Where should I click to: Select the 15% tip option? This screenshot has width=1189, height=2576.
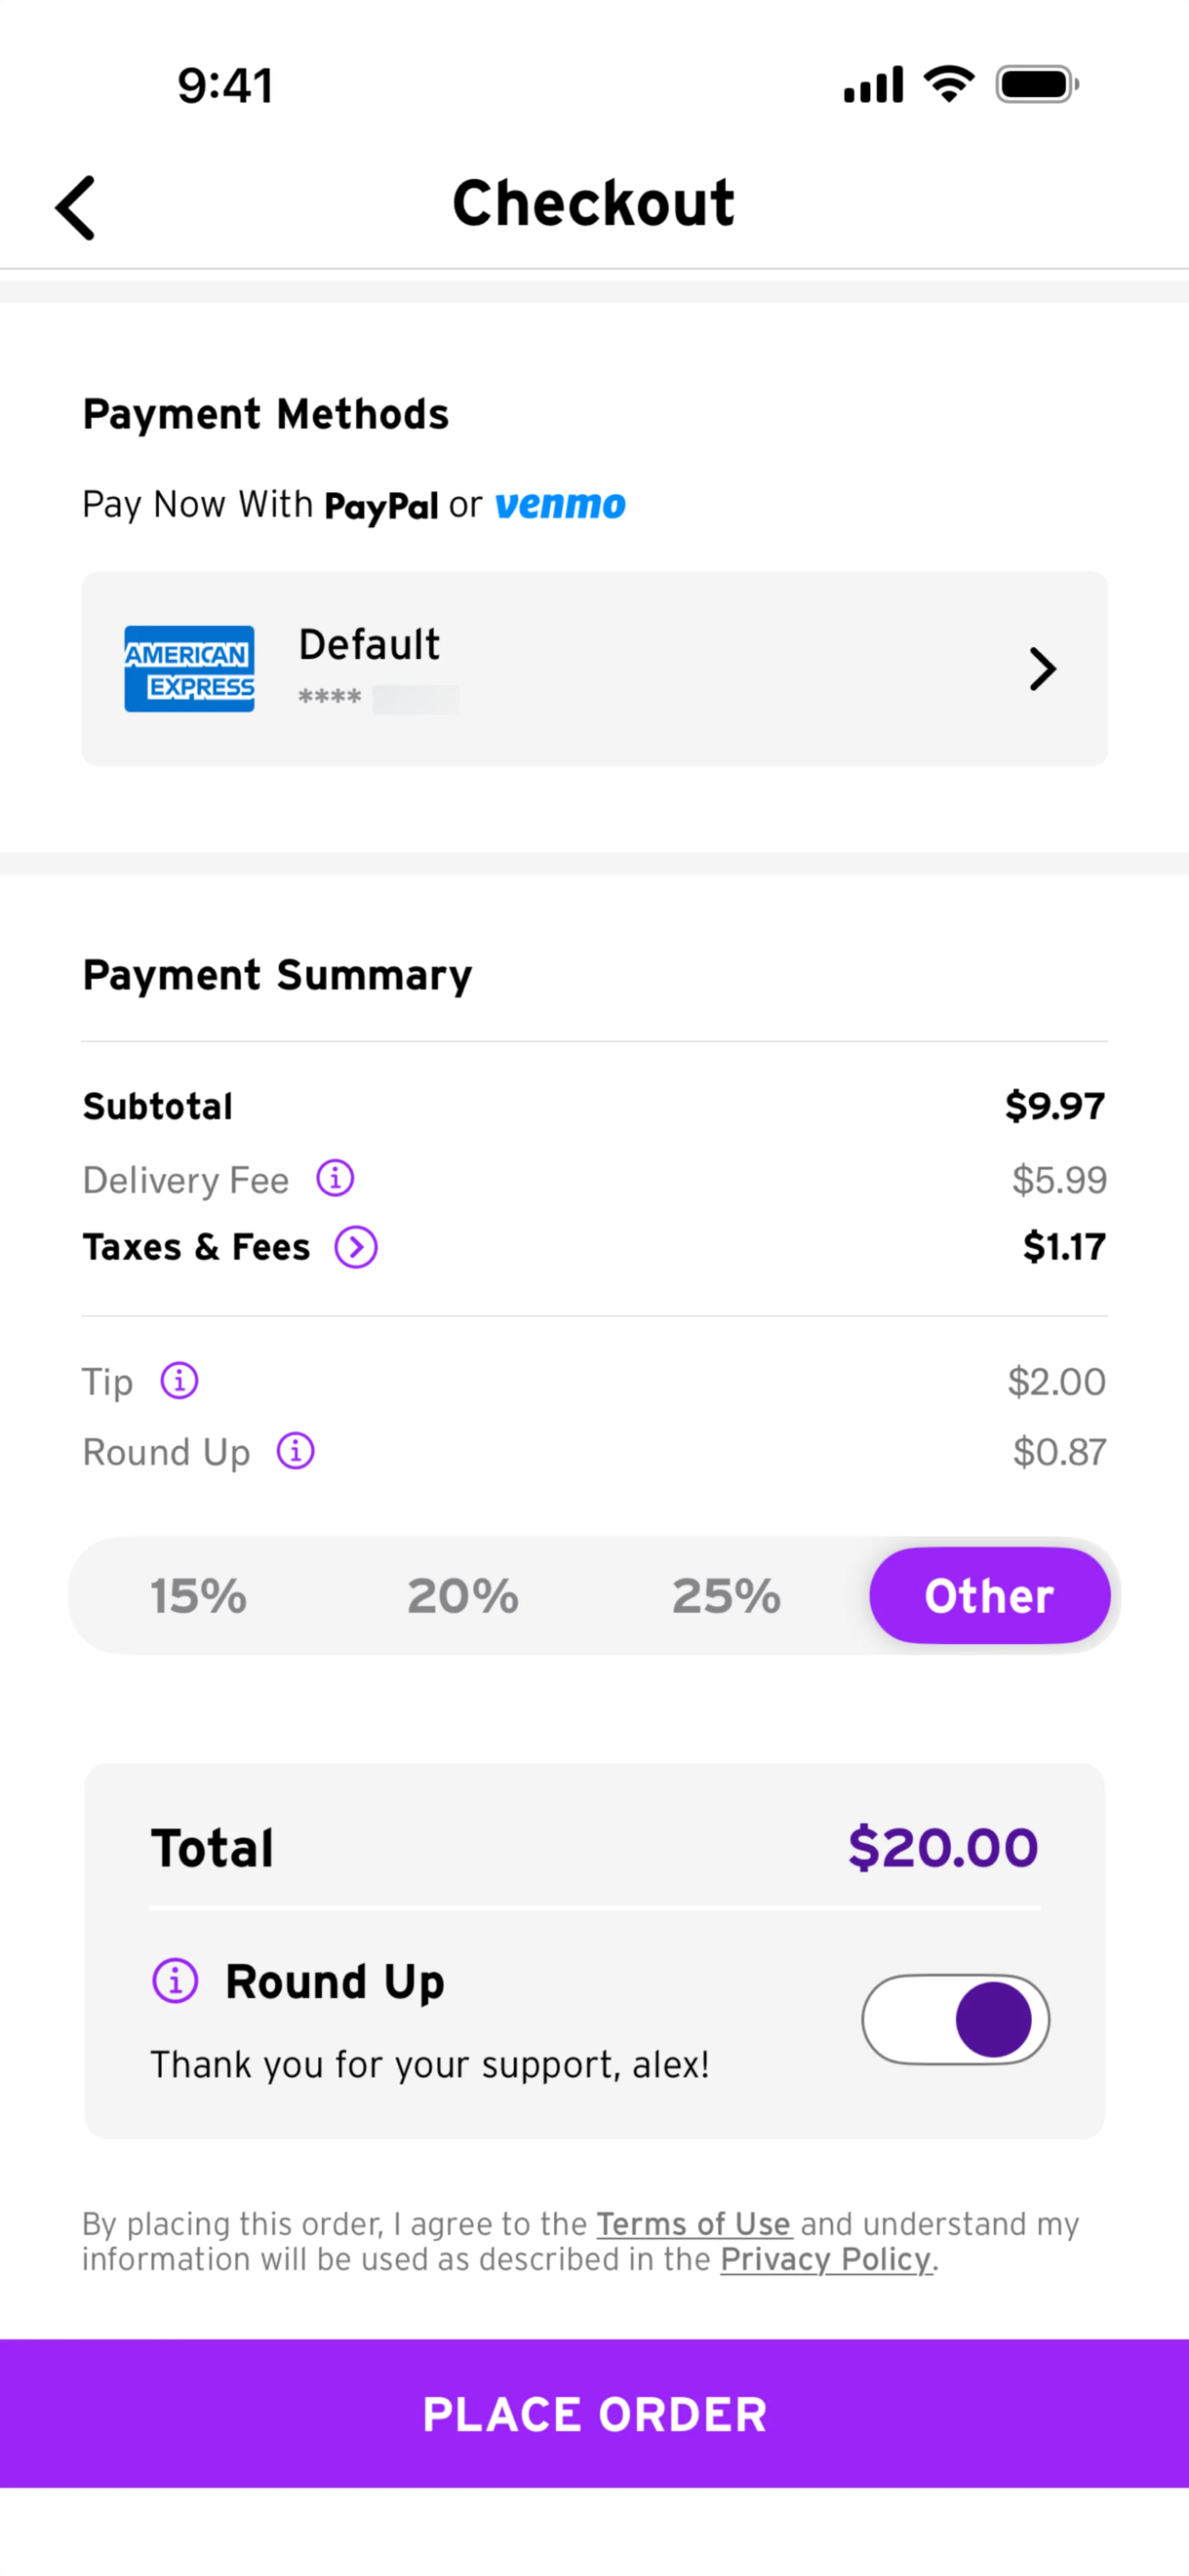click(x=198, y=1596)
